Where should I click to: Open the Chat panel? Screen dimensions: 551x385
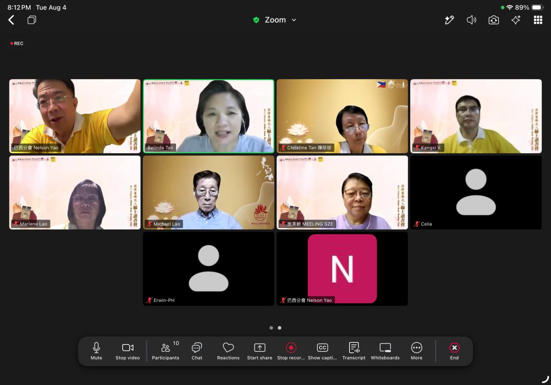[197, 351]
